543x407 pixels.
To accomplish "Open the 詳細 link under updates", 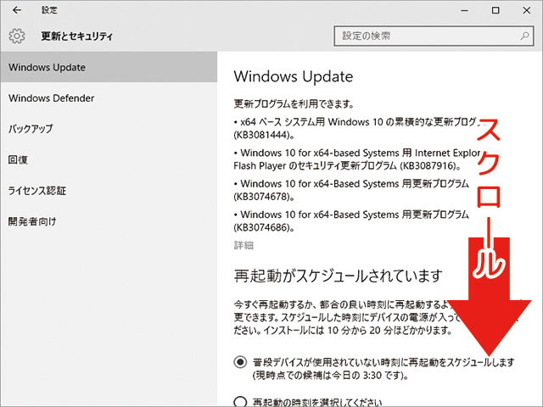I will (244, 245).
